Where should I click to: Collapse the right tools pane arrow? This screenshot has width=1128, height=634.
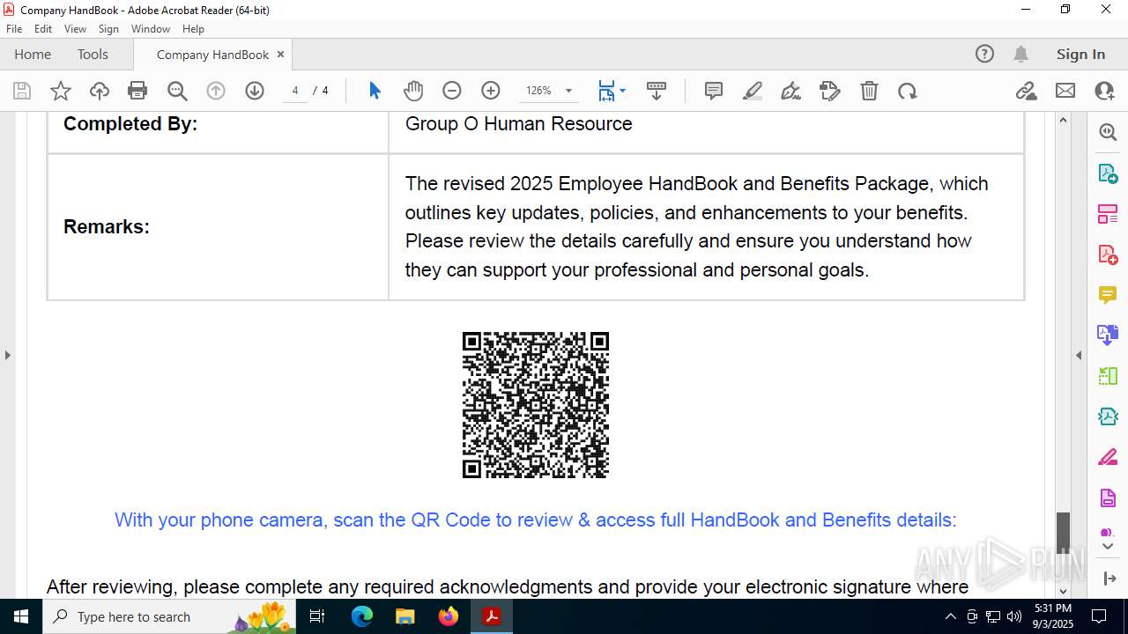[x=1079, y=355]
